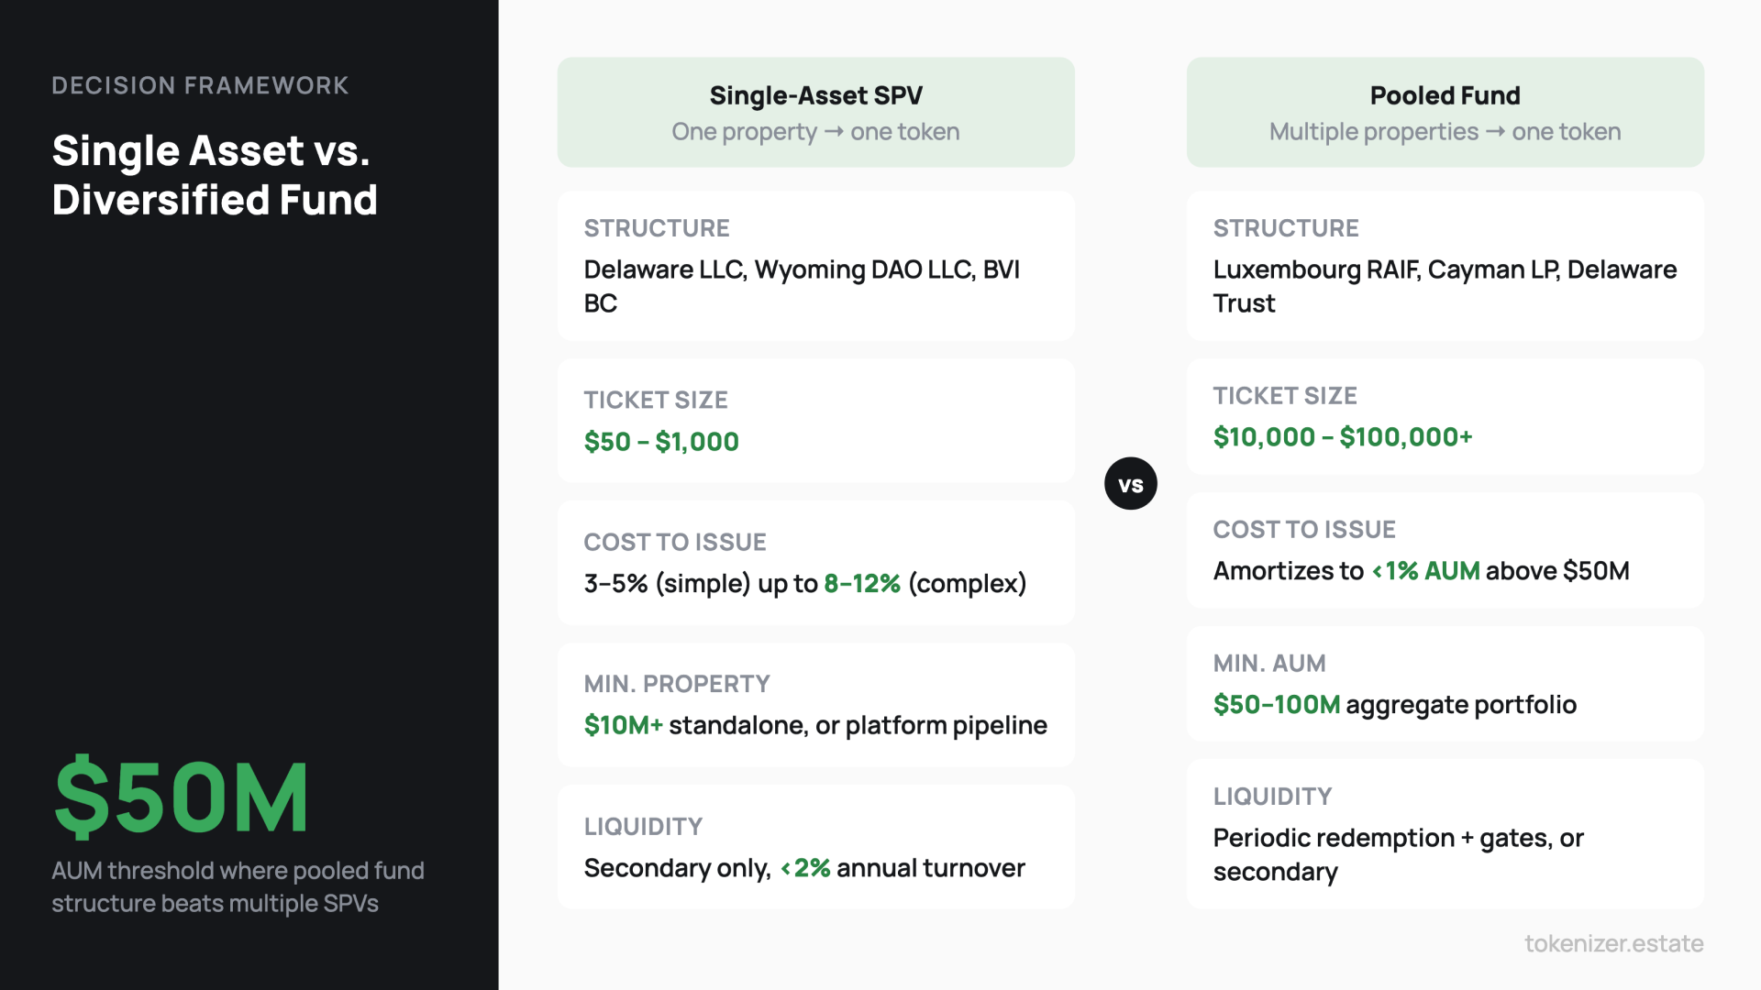Screen dimensions: 1761x990
Task: Select the SPV Structure card
Action: 815,266
